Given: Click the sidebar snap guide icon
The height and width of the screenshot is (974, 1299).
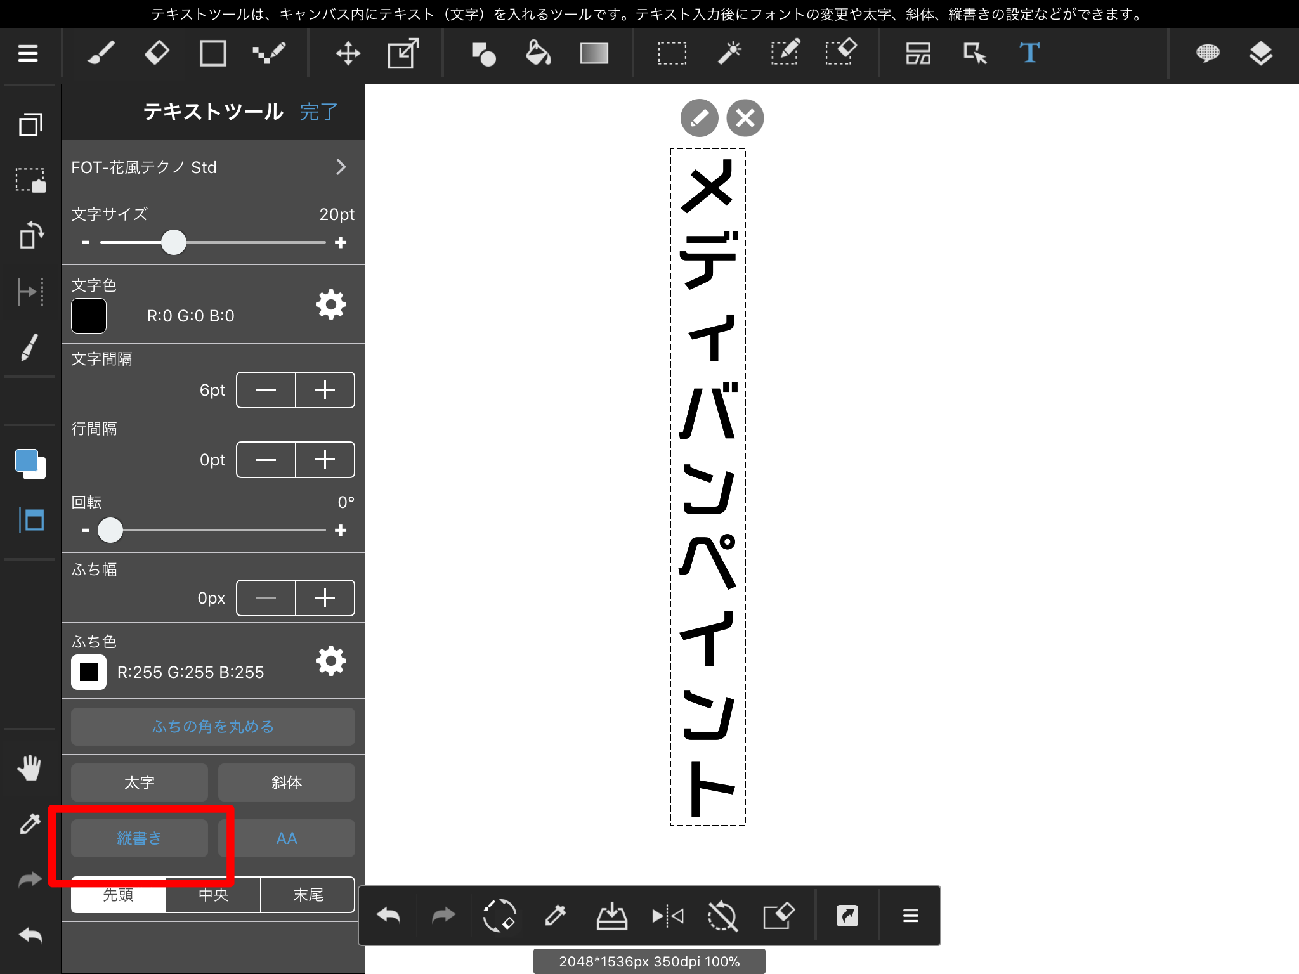Looking at the screenshot, I should click(x=30, y=292).
